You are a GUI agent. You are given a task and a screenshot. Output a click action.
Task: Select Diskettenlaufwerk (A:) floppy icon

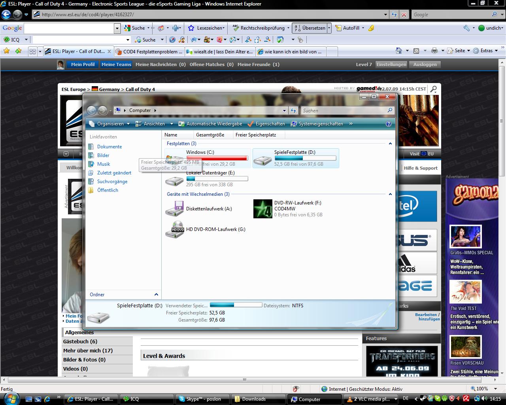point(174,208)
